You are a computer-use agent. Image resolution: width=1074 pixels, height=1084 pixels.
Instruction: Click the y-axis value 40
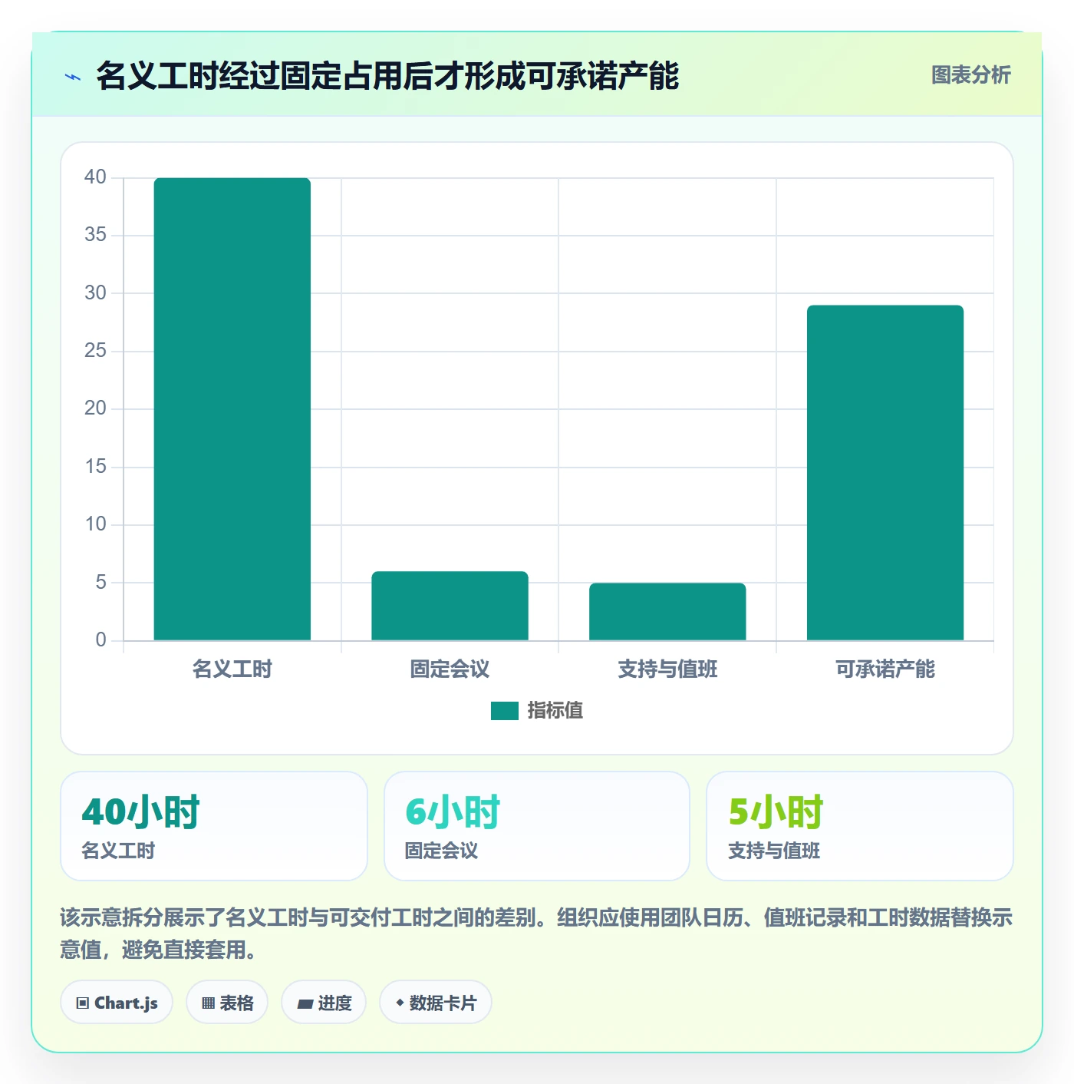click(x=95, y=177)
